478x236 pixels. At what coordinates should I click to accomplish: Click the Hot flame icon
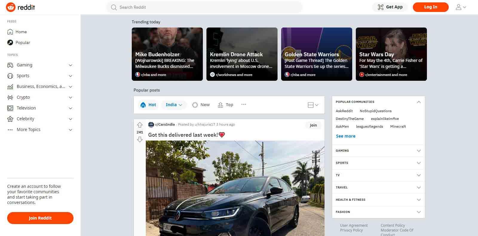pyautogui.click(x=143, y=105)
